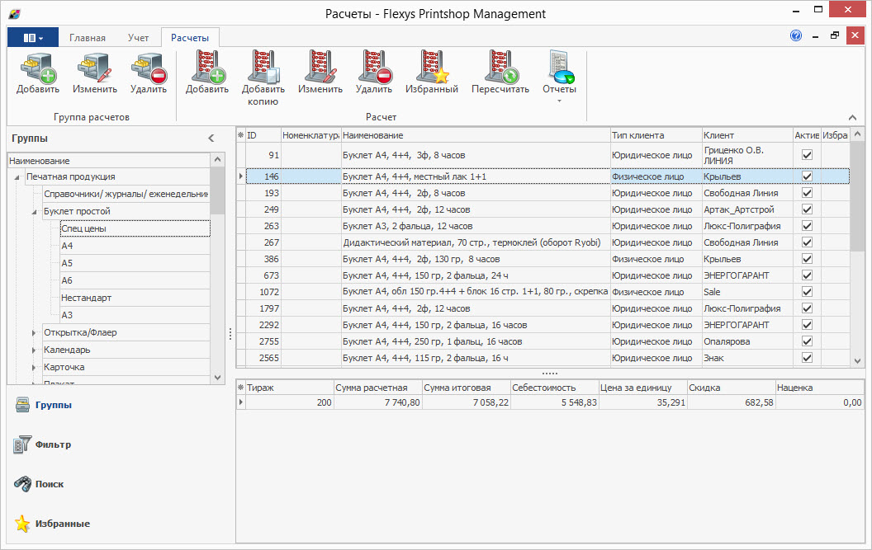Click Сумма итоговая value 7 058,22
The height and width of the screenshot is (550, 872).
[466, 402]
